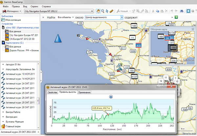The height and width of the screenshot is (136, 197).
Task: Click the Paste clipboard icon
Action: pos(162,11)
